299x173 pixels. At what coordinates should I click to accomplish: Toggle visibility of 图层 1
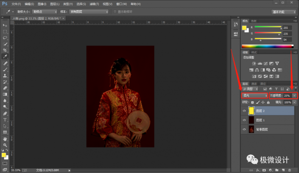point(244,120)
